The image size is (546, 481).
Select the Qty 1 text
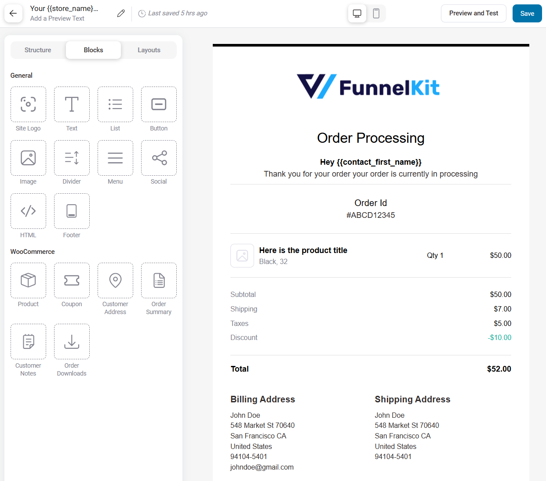coord(435,256)
